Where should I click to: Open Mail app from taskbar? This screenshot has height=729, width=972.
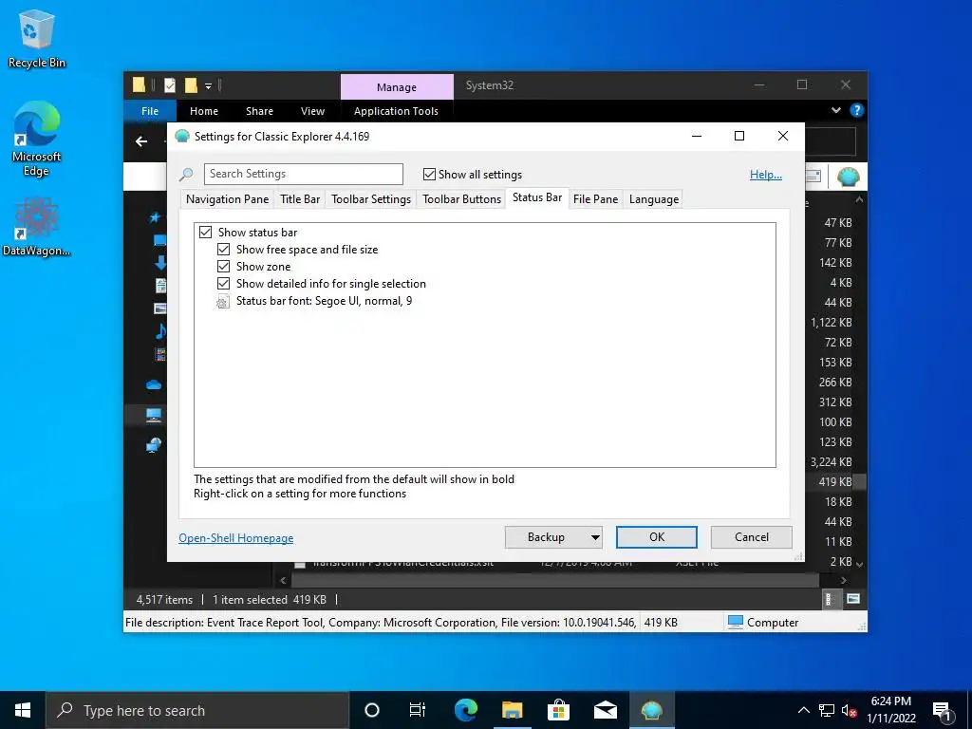pyautogui.click(x=605, y=710)
